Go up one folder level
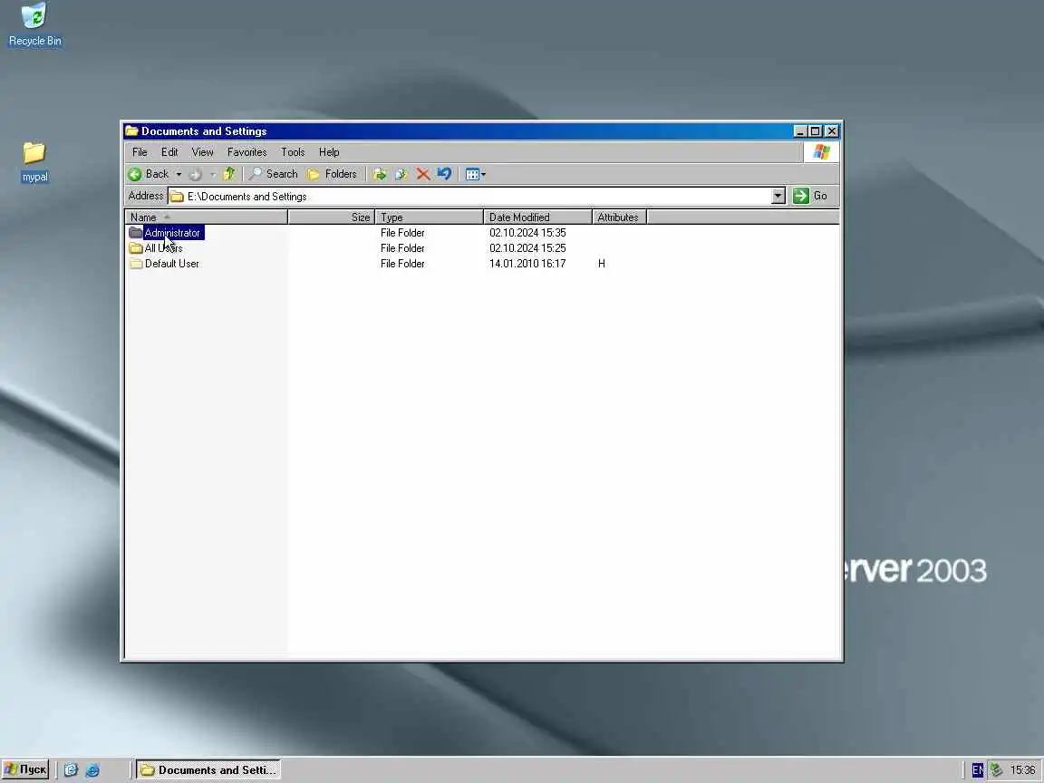 tap(229, 174)
